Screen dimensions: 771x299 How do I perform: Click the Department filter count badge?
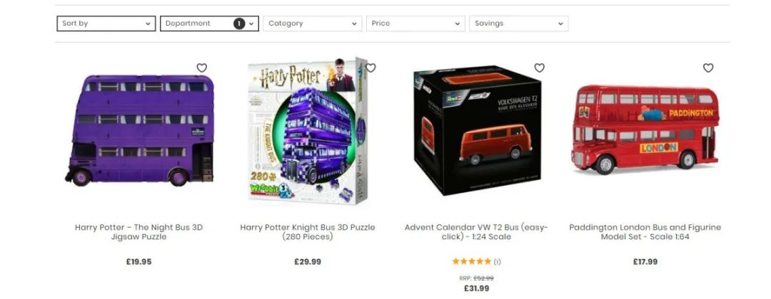[239, 23]
